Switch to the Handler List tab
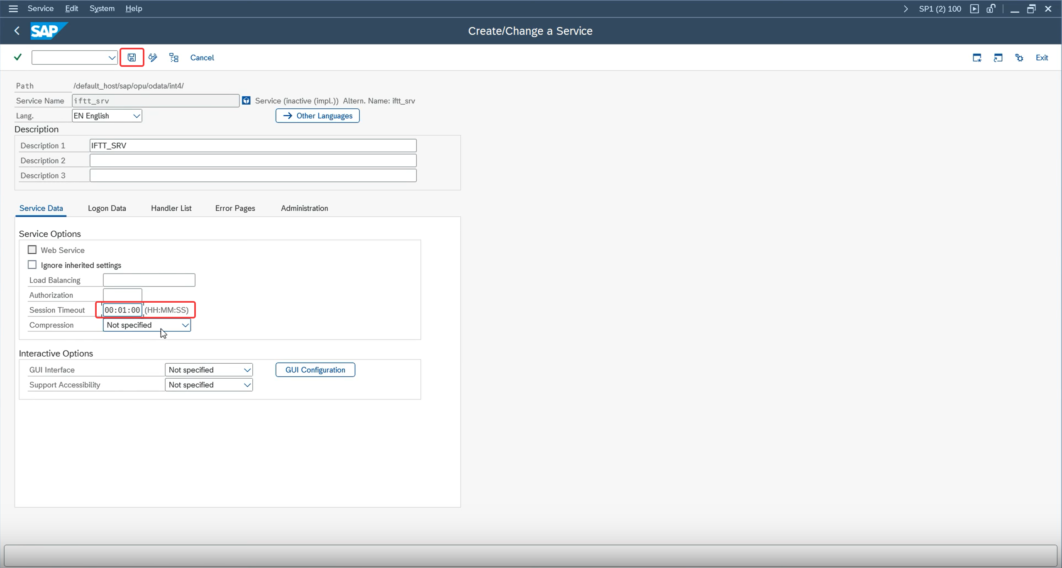 (x=171, y=208)
